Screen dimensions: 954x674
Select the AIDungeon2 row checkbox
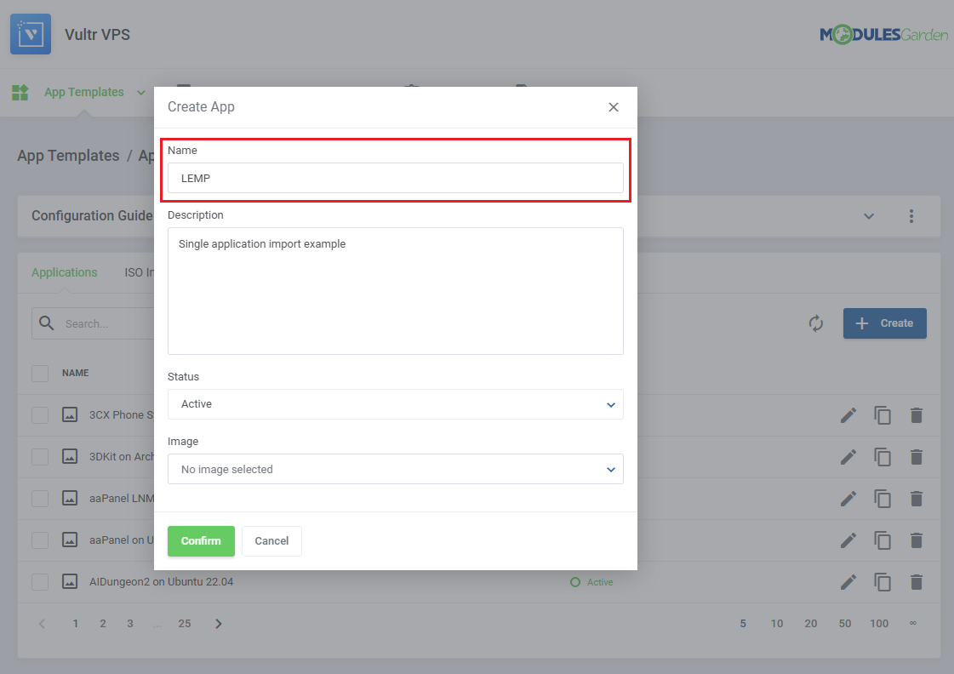pyautogui.click(x=40, y=581)
